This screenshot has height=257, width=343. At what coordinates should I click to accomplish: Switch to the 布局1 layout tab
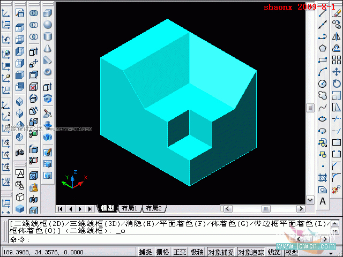[x=130, y=208]
